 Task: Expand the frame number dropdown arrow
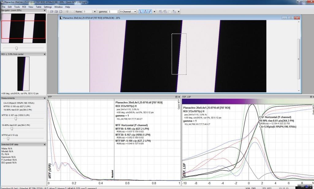pos(95,12)
